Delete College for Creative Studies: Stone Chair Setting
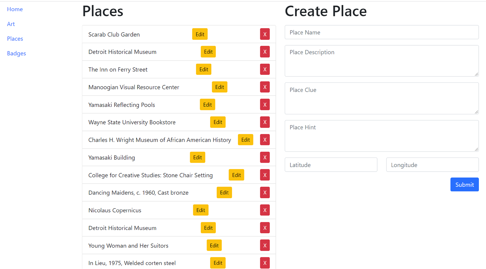This screenshot has height=269, width=486. click(265, 175)
